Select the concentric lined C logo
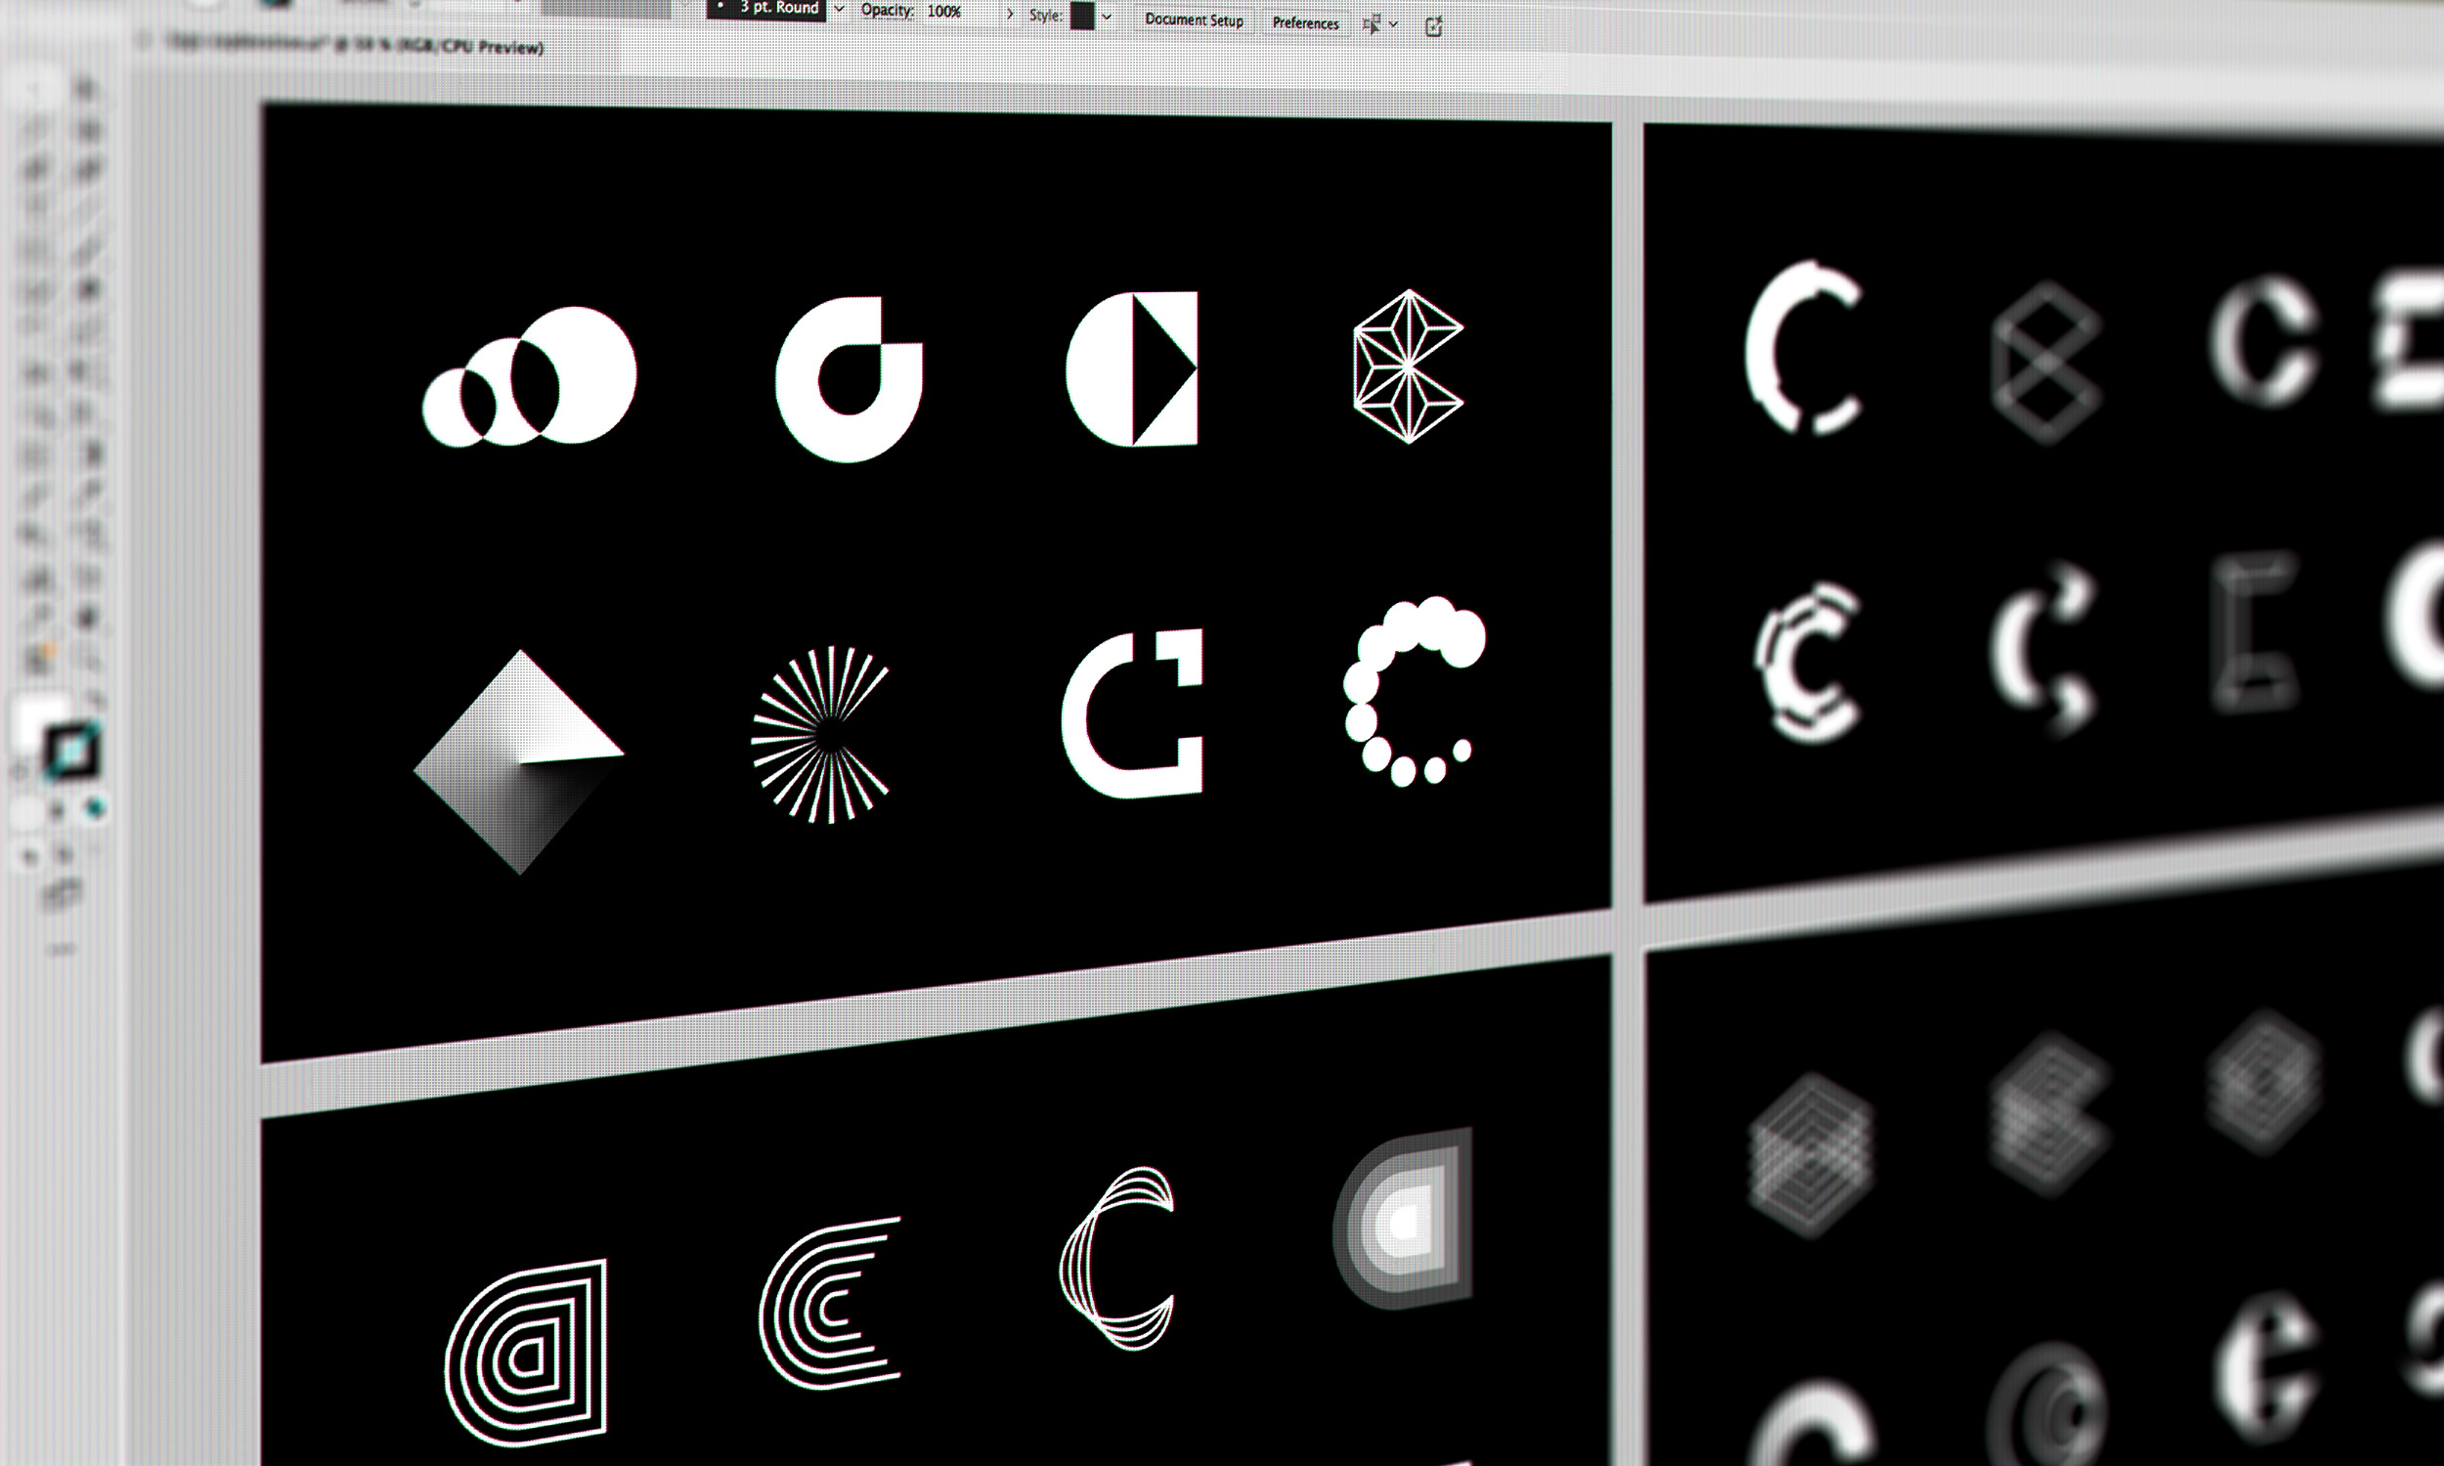The height and width of the screenshot is (1466, 2444). tap(831, 1303)
